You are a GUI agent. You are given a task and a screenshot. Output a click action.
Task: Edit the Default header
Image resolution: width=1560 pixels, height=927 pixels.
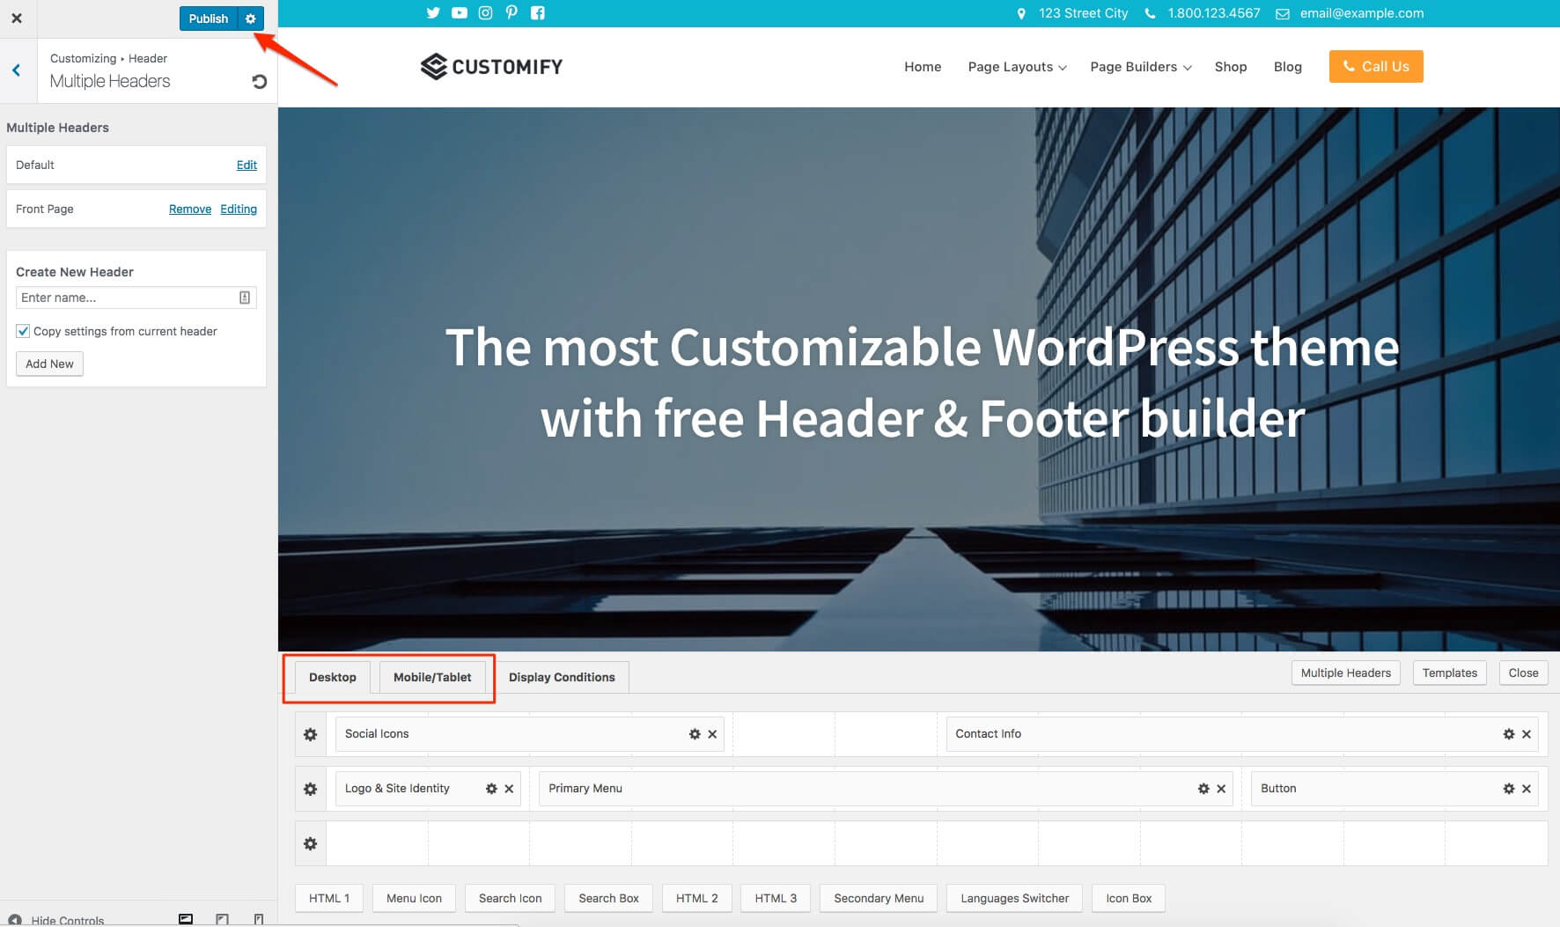coord(247,165)
